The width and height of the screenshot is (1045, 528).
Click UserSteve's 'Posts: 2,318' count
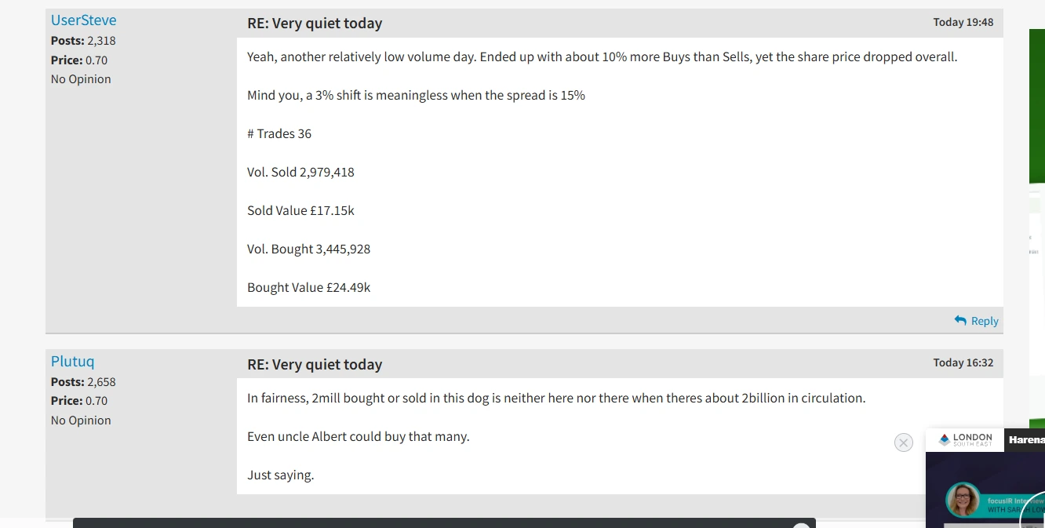pyautogui.click(x=83, y=41)
